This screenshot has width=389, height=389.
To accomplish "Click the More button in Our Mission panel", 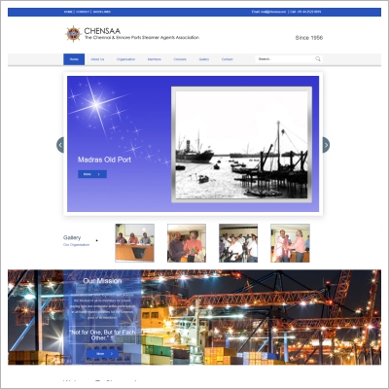I will point(102,354).
